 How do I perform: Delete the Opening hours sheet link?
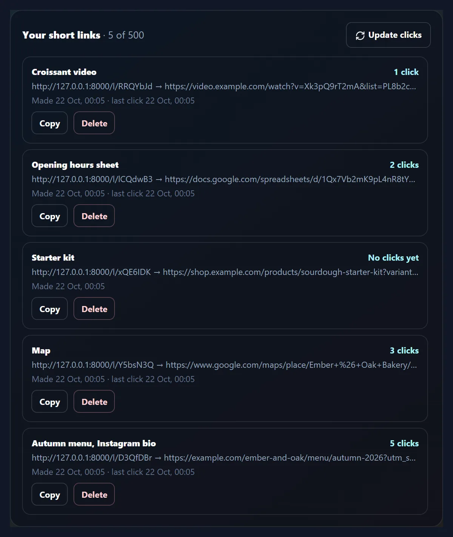coord(94,216)
